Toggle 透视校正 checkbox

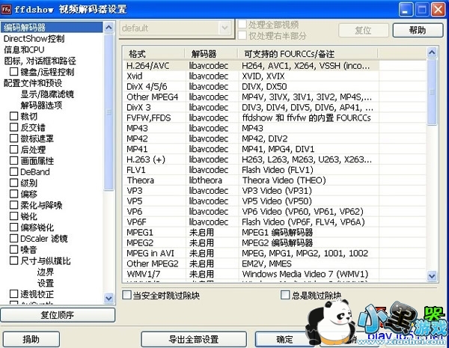click(14, 294)
